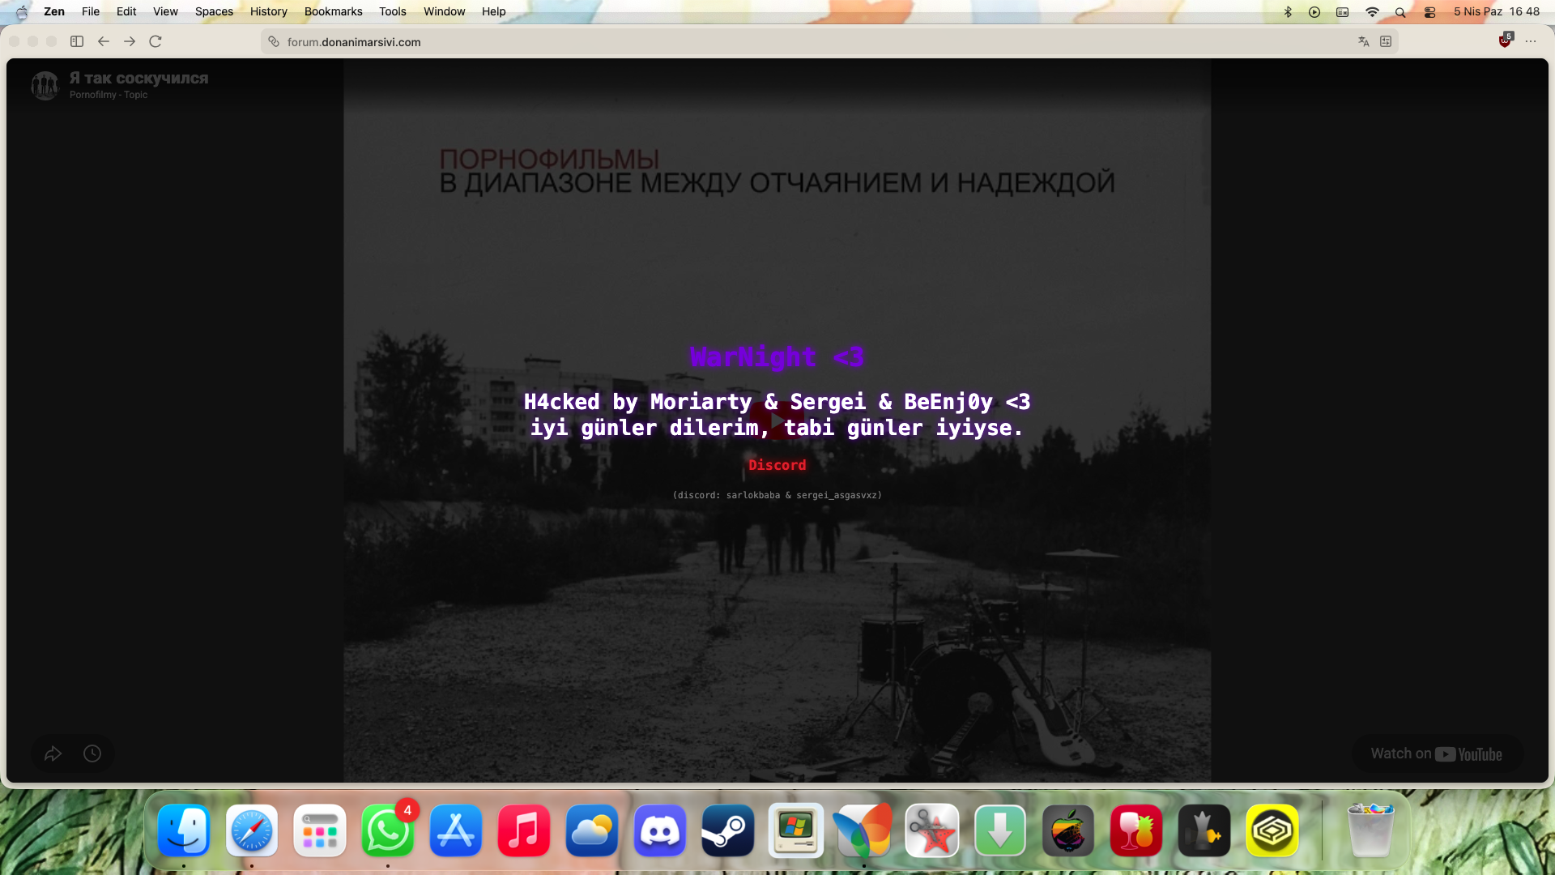The image size is (1555, 875).
Task: Open the Apple menu
Action: pyautogui.click(x=22, y=11)
